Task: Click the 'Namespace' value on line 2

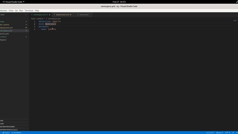Action: click(51, 24)
